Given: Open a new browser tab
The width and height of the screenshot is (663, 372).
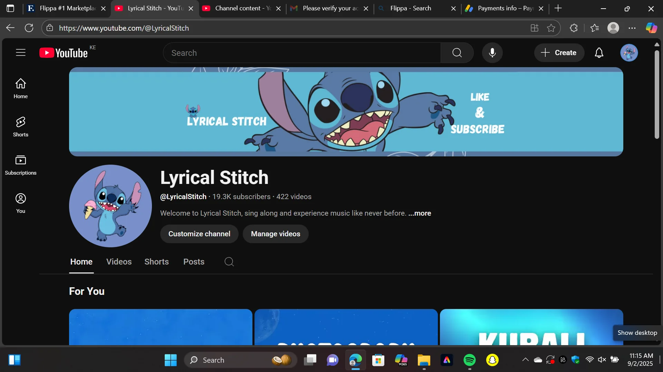Looking at the screenshot, I should 558,8.
